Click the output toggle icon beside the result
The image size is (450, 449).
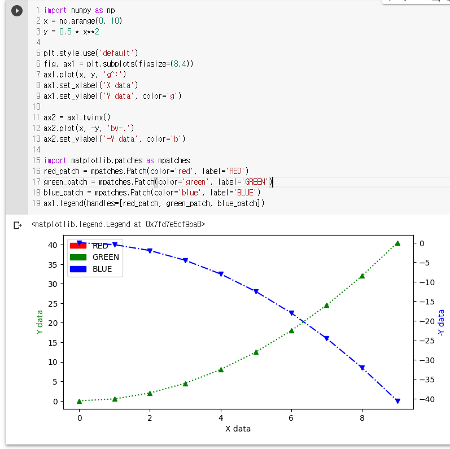(18, 225)
